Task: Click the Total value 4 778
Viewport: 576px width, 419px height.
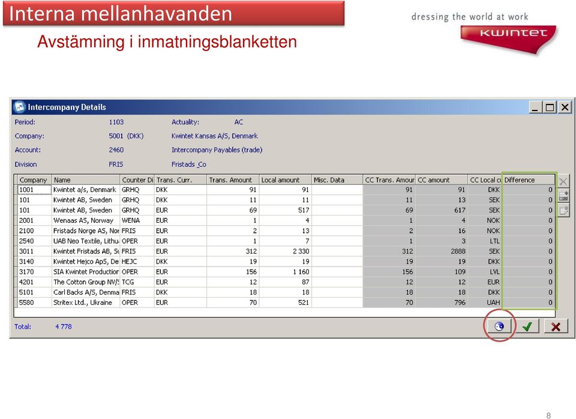Action: tap(64, 327)
